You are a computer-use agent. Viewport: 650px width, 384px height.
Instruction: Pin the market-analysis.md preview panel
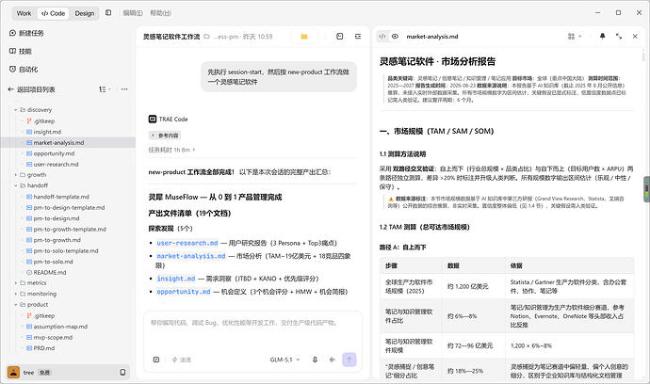coord(602,37)
